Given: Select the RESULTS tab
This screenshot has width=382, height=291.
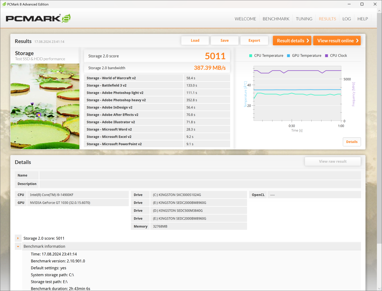Looking at the screenshot, I should (327, 19).
